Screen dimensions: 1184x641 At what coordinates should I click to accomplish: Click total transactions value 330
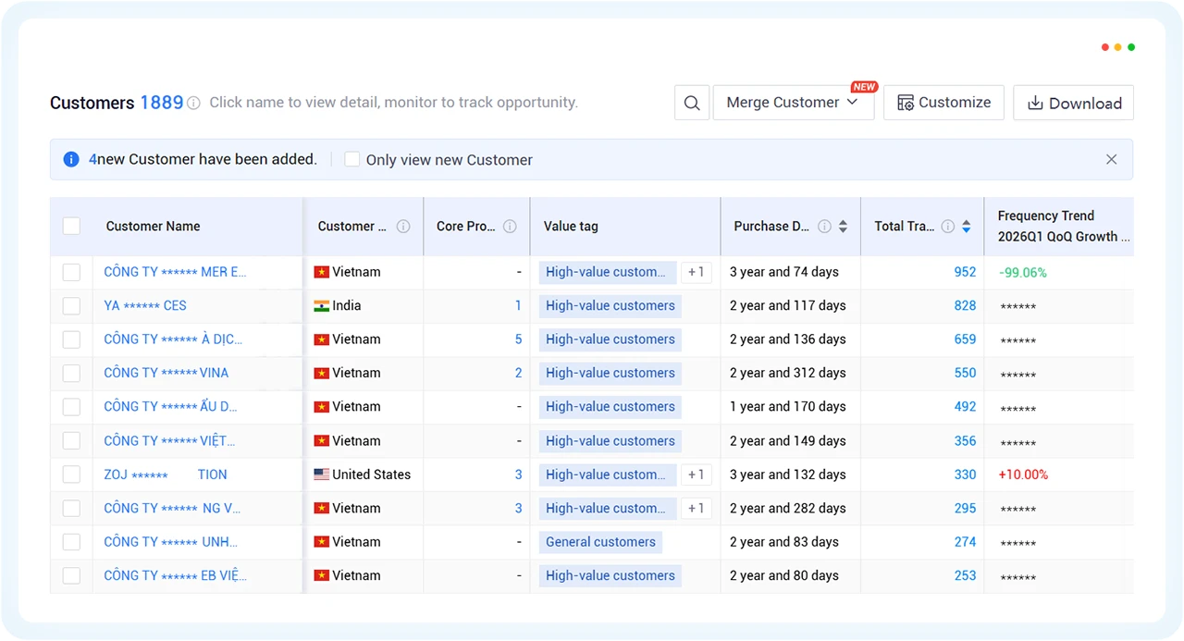[965, 475]
